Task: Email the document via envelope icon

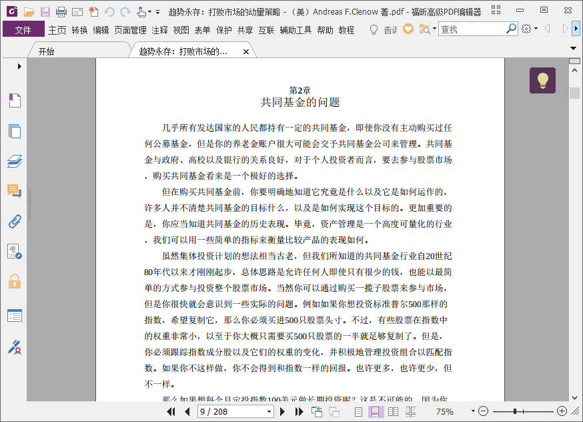Action: click(x=77, y=12)
